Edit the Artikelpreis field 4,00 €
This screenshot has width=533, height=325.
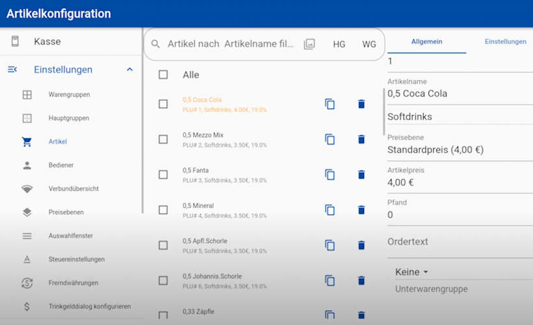click(x=460, y=182)
